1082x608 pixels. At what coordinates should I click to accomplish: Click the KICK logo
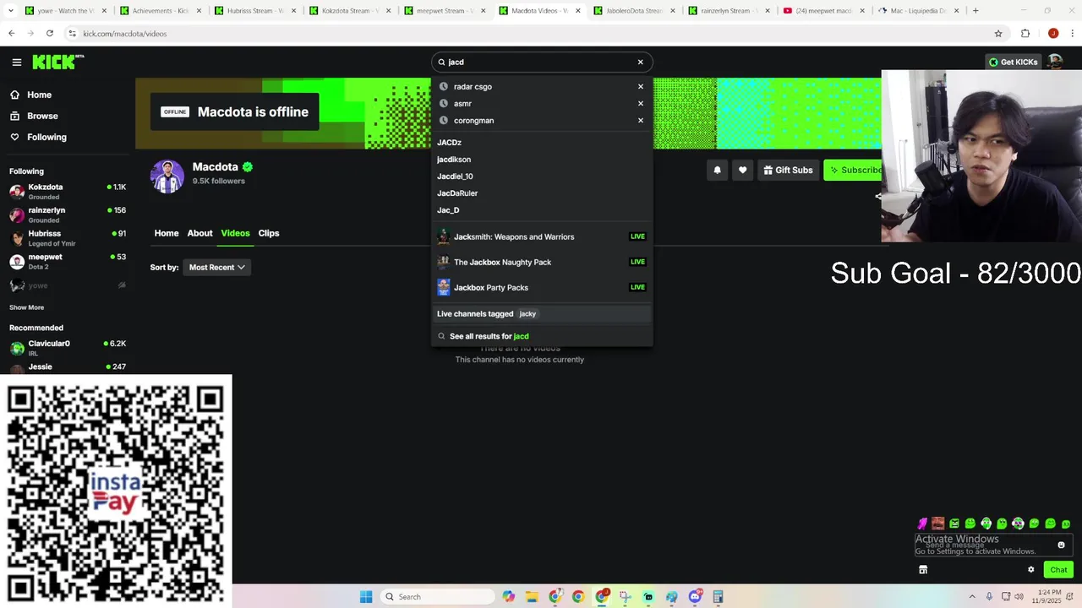[58, 62]
